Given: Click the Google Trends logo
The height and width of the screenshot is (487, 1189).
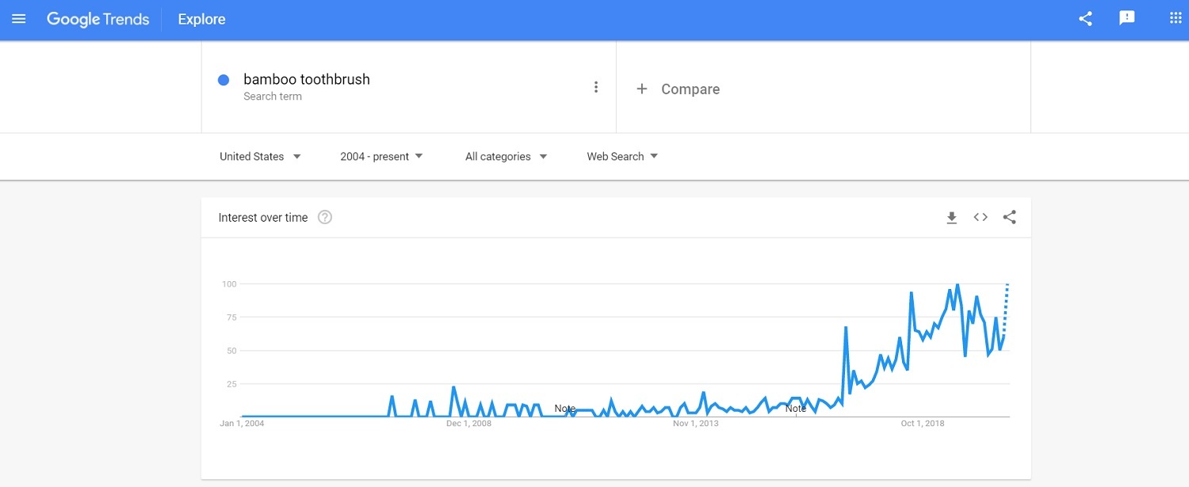Looking at the screenshot, I should pyautogui.click(x=98, y=19).
